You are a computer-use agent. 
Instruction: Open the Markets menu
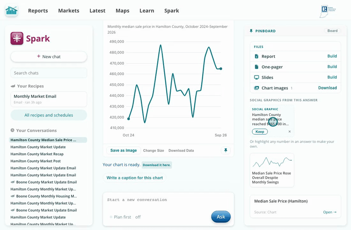click(68, 11)
